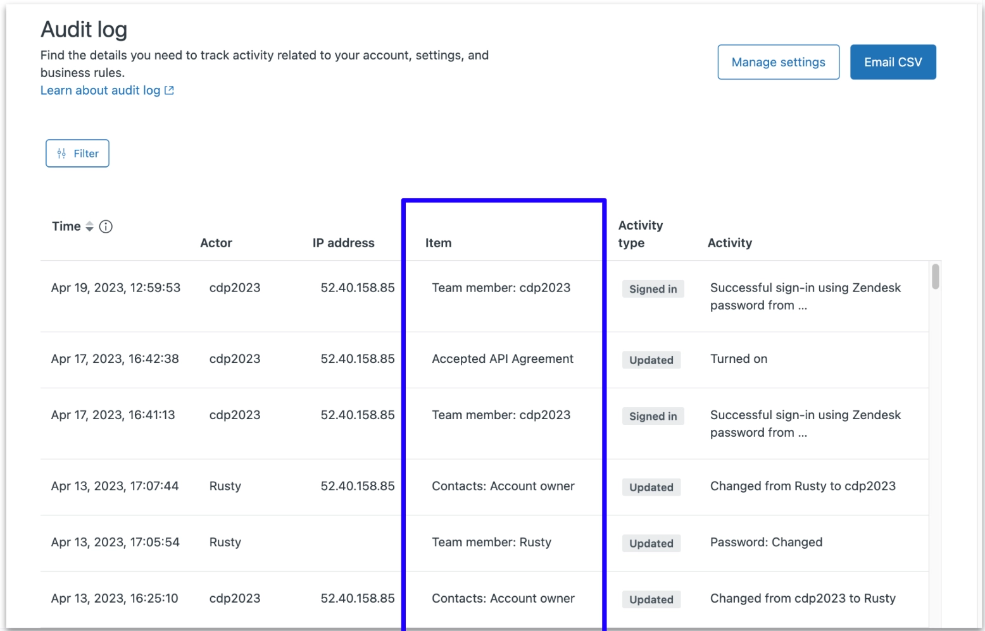Click the sort arrows beside the Time column

pos(89,226)
